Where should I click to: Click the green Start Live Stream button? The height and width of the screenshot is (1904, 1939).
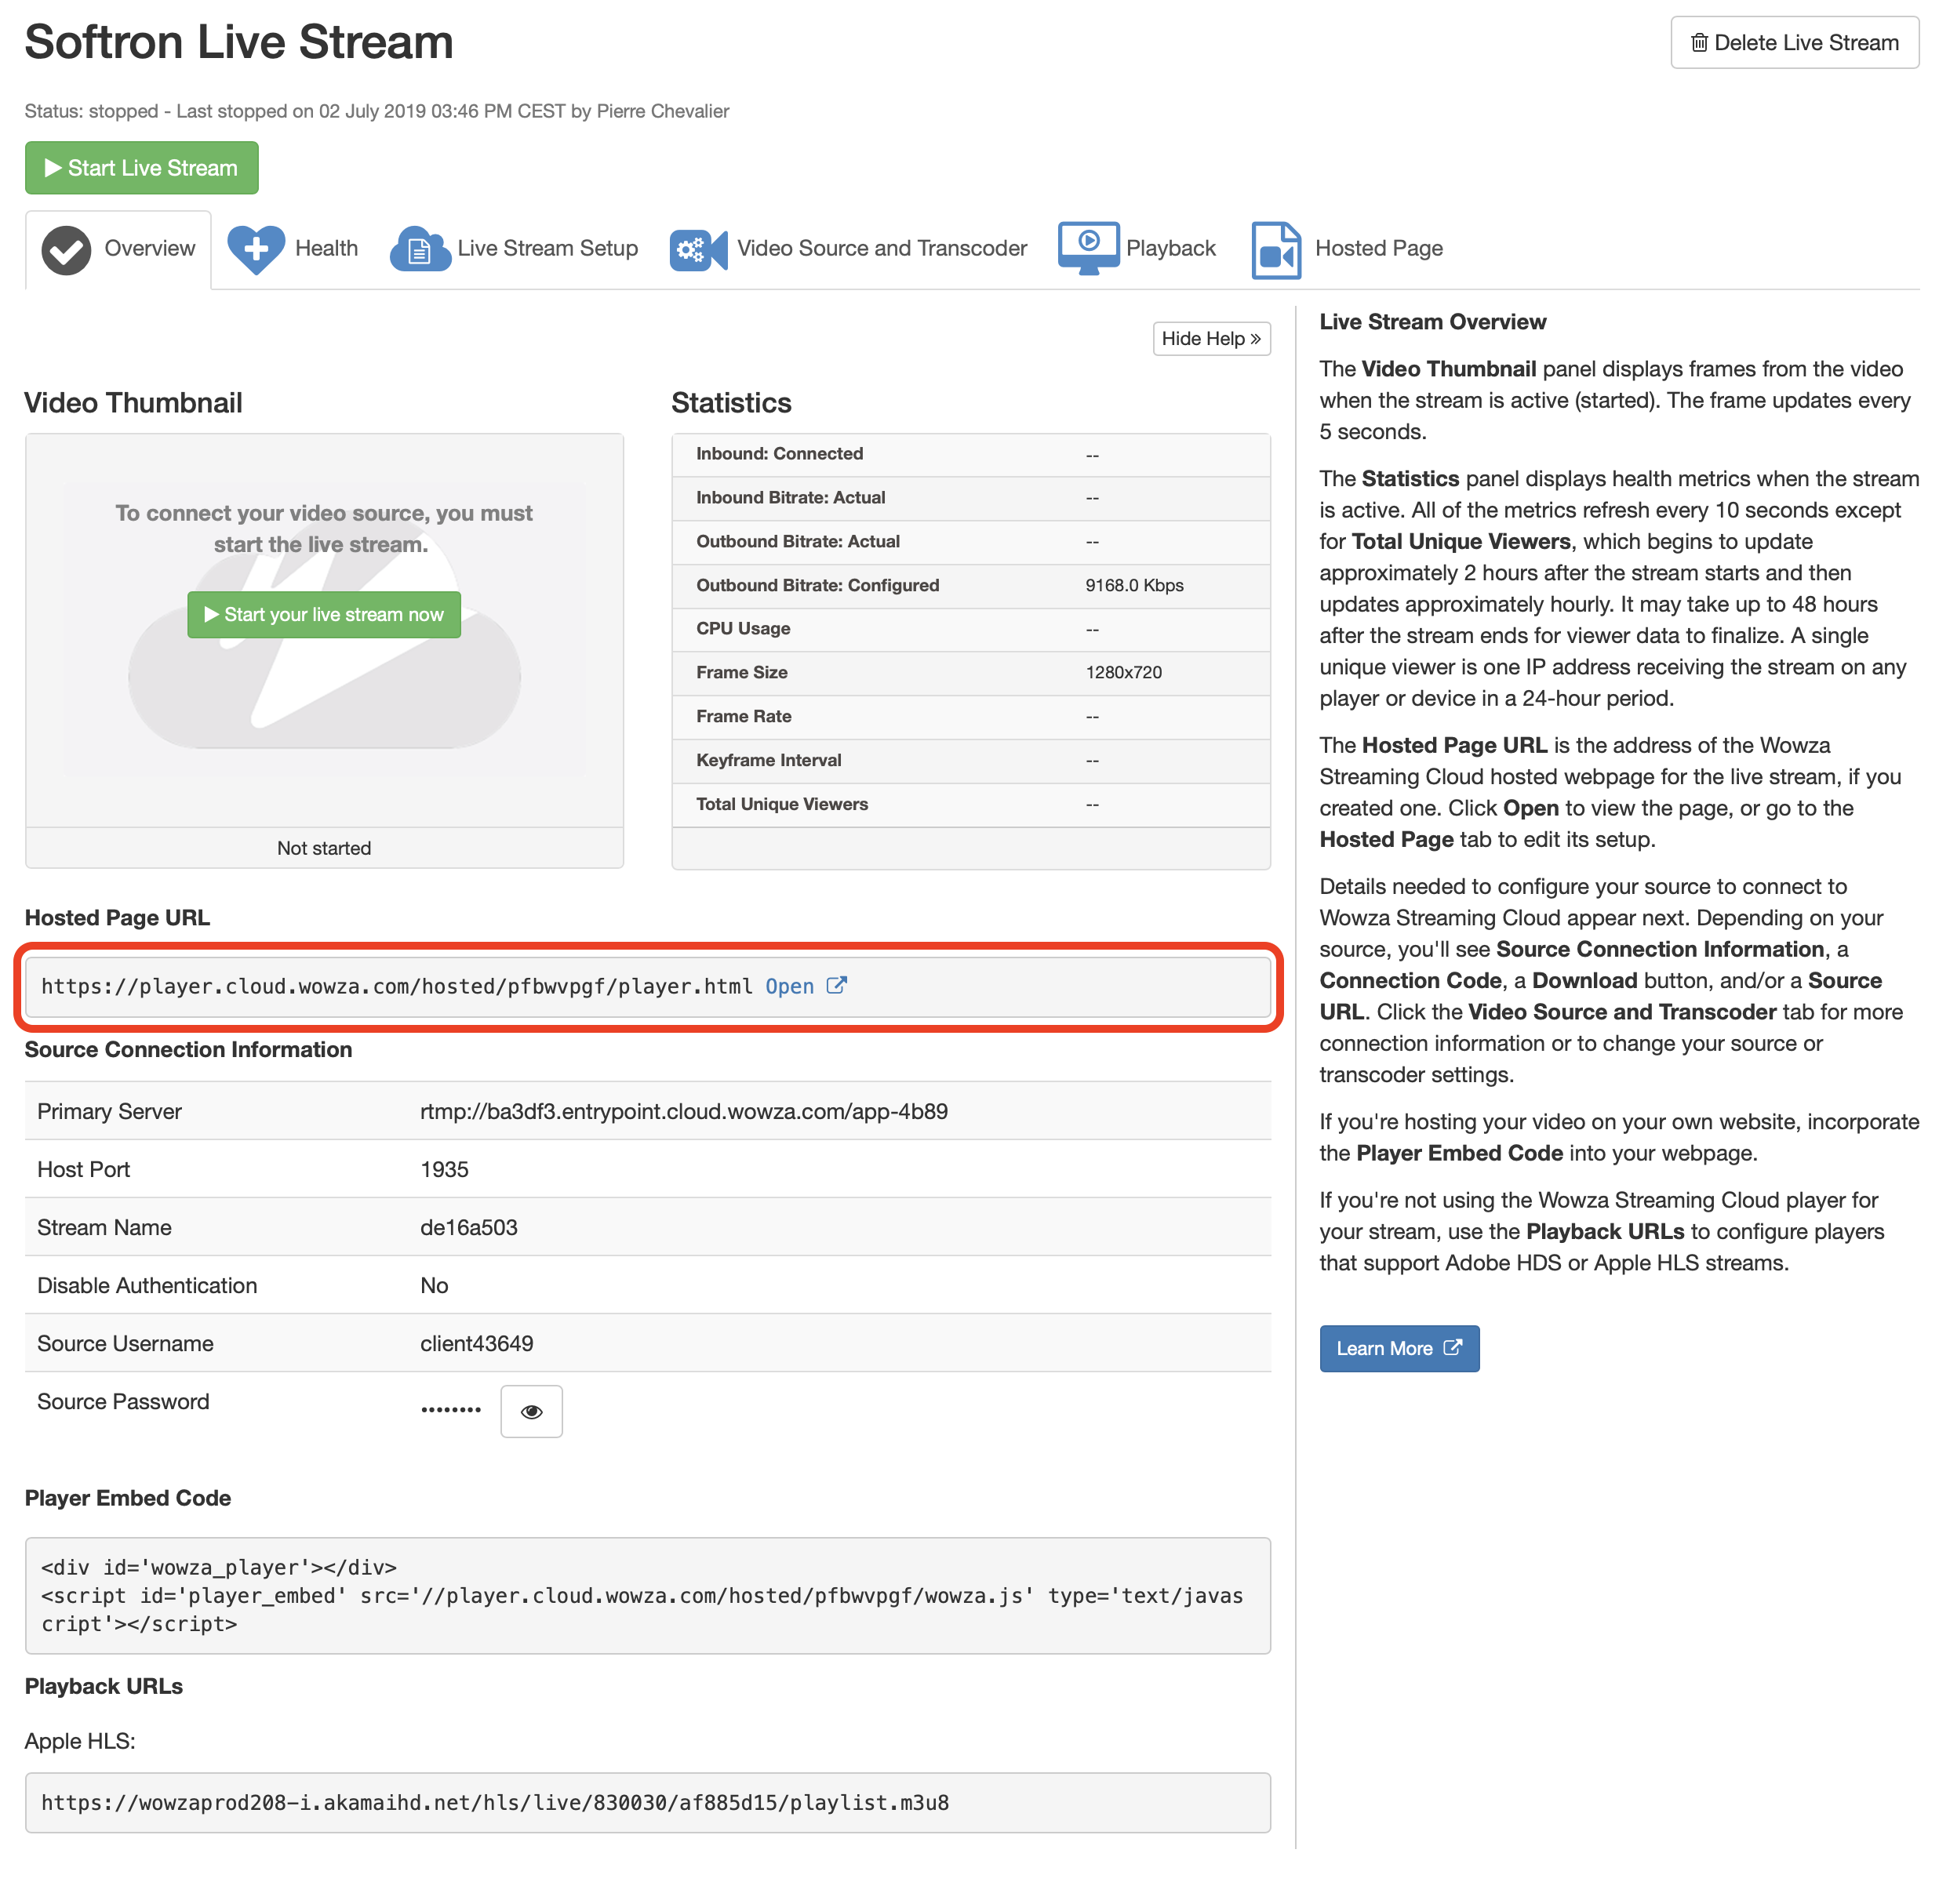142,168
